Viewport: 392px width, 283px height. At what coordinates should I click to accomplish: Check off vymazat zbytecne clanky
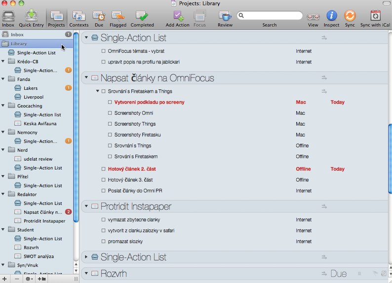104,219
